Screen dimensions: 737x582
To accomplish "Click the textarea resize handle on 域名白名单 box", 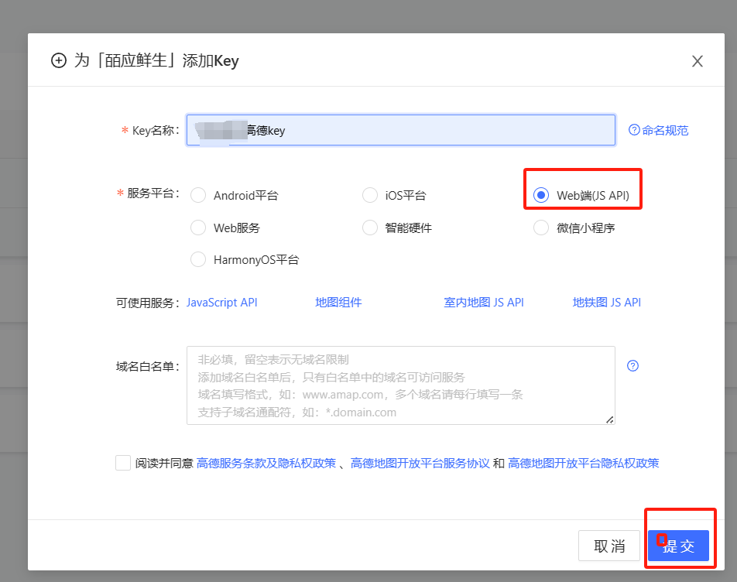I will point(610,419).
